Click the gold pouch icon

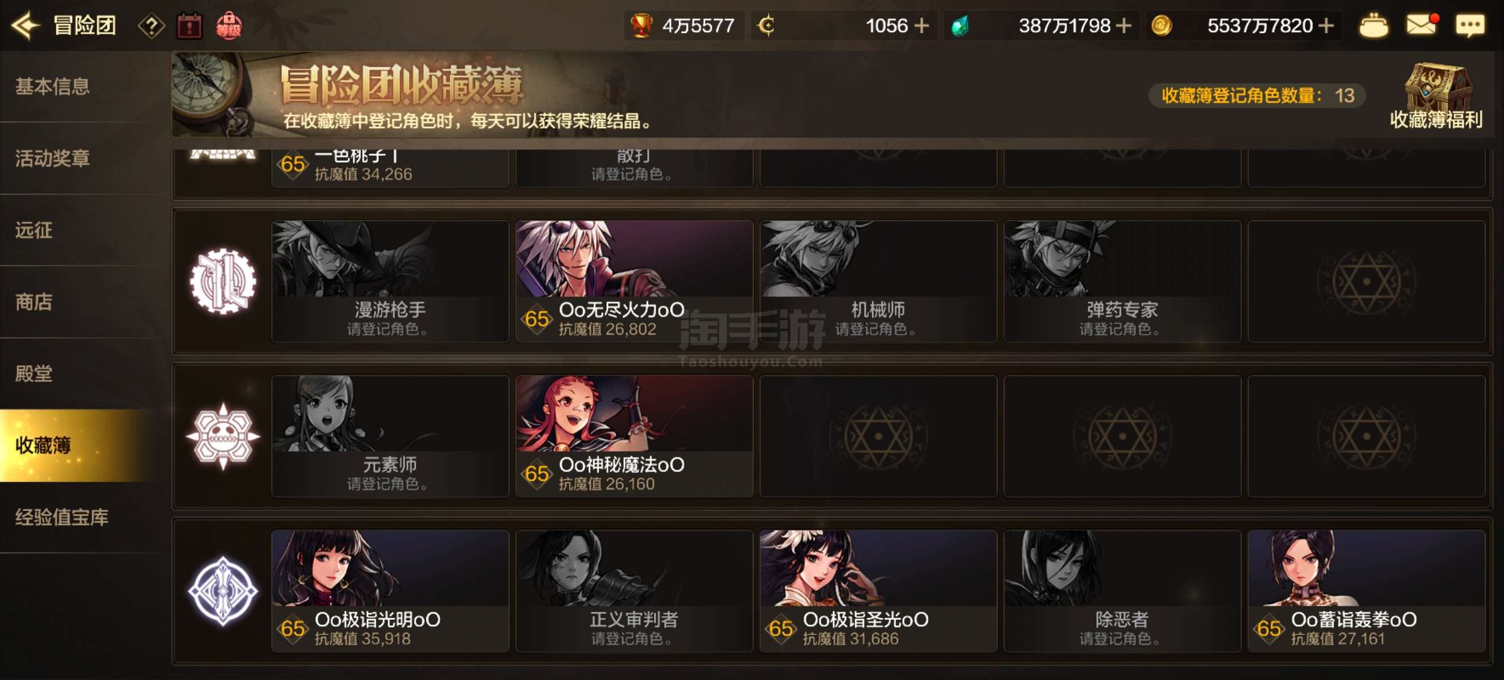(x=1374, y=26)
